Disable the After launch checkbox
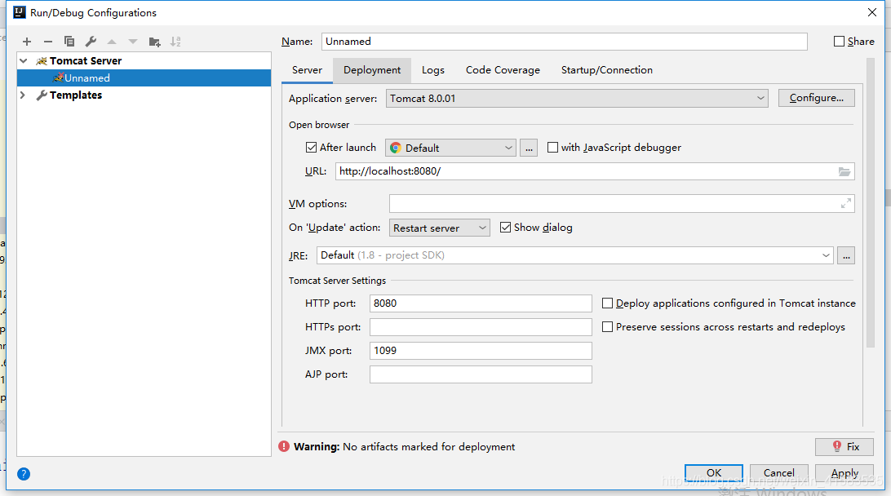The width and height of the screenshot is (891, 496). pos(311,148)
